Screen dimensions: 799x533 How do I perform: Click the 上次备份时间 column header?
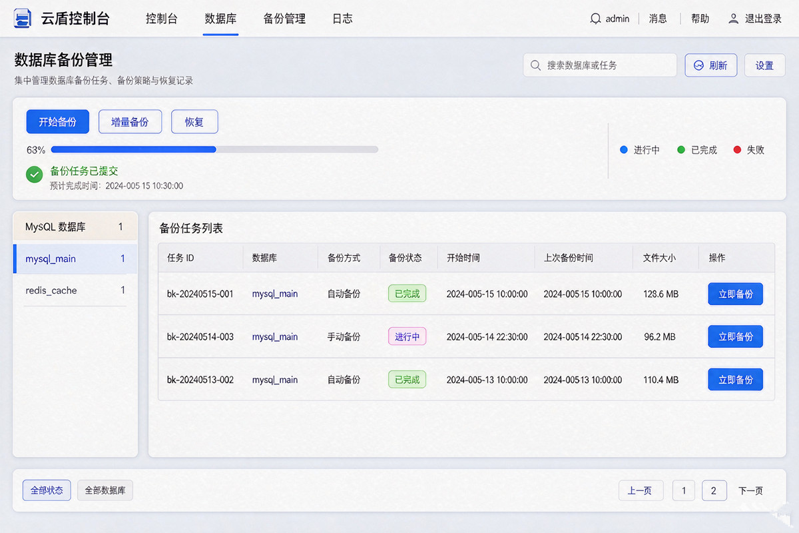pyautogui.click(x=568, y=258)
